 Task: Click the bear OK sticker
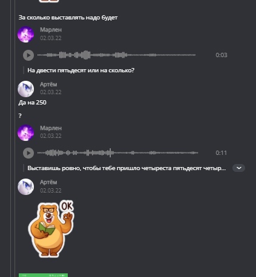pyautogui.click(x=51, y=229)
